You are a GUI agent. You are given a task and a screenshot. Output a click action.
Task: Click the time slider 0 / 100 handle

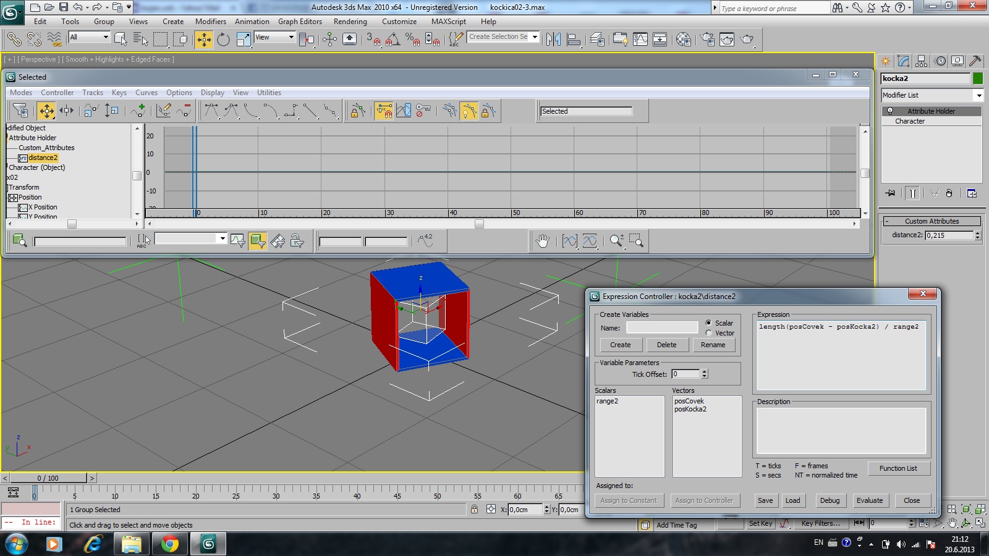pyautogui.click(x=48, y=478)
